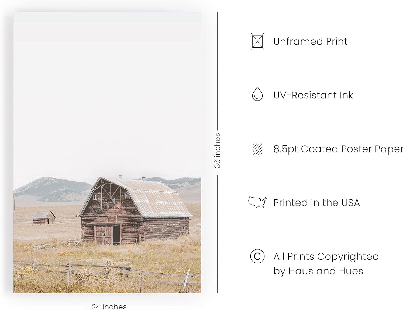Select the "UV-Resistant Ink" text
The image size is (404, 310).
tap(313, 95)
